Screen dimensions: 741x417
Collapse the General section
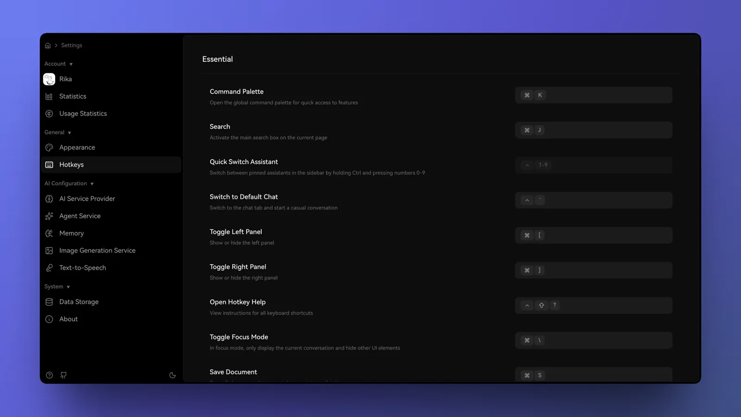[x=69, y=133]
